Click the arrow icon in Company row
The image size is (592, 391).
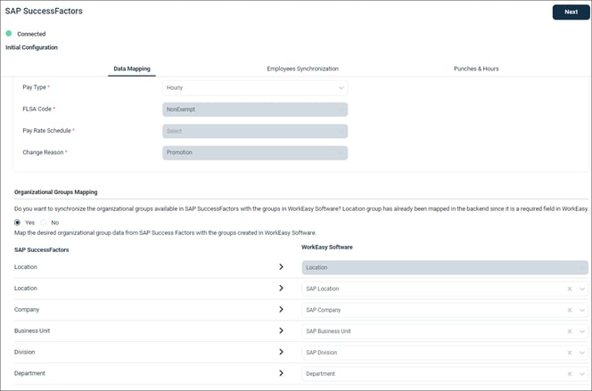(x=281, y=310)
